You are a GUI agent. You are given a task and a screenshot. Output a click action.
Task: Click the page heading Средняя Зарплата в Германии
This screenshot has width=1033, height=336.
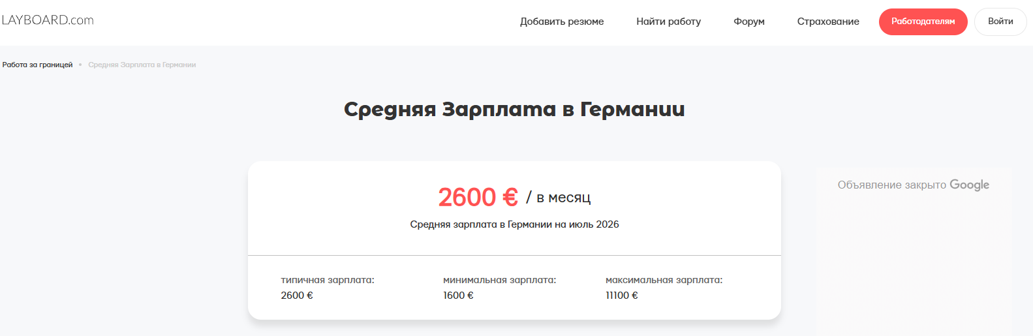click(x=514, y=109)
